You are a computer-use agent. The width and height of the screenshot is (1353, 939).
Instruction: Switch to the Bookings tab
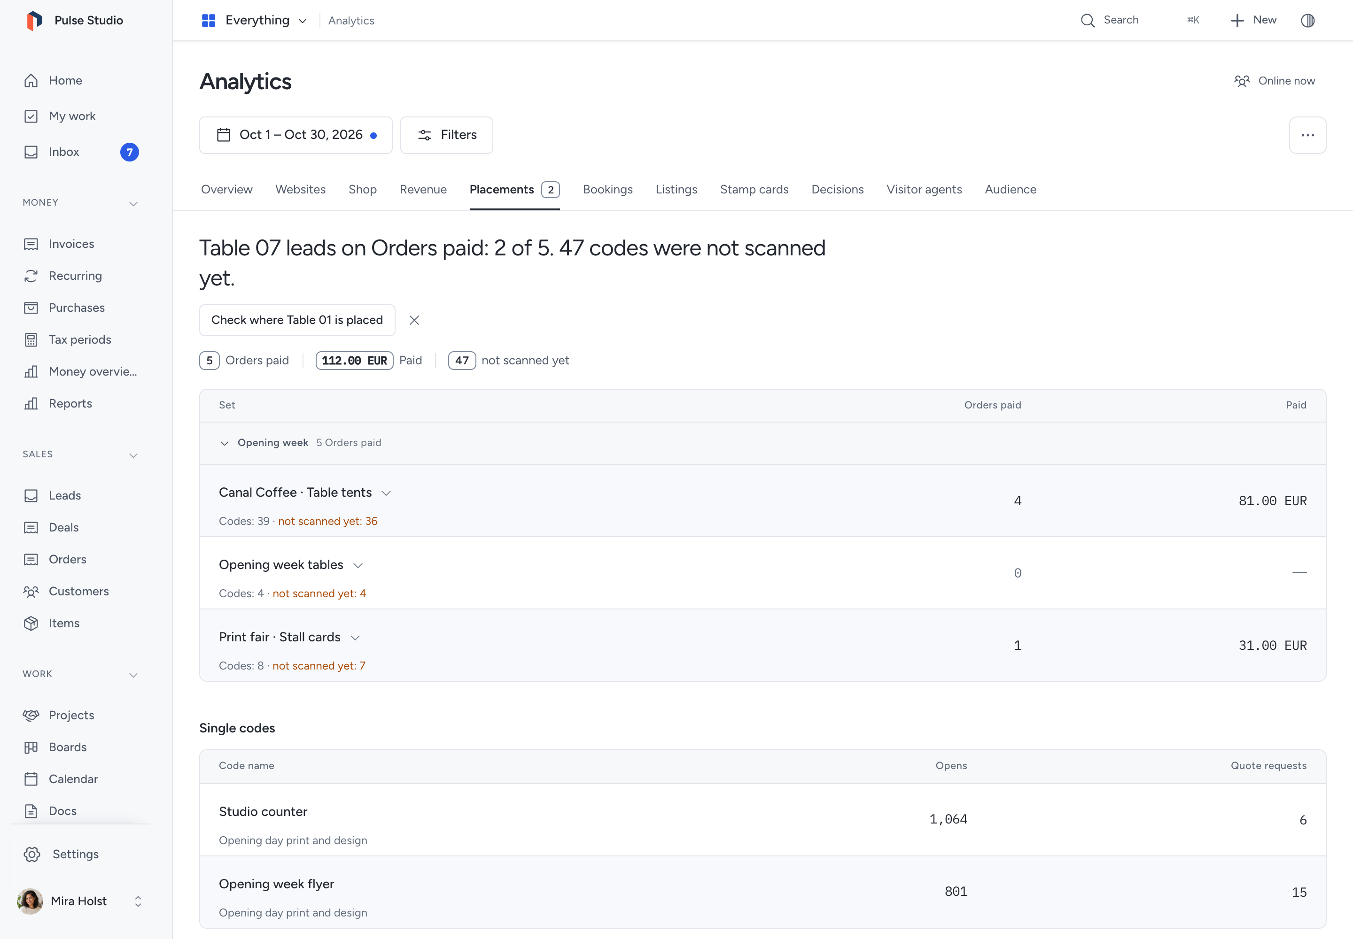(607, 190)
